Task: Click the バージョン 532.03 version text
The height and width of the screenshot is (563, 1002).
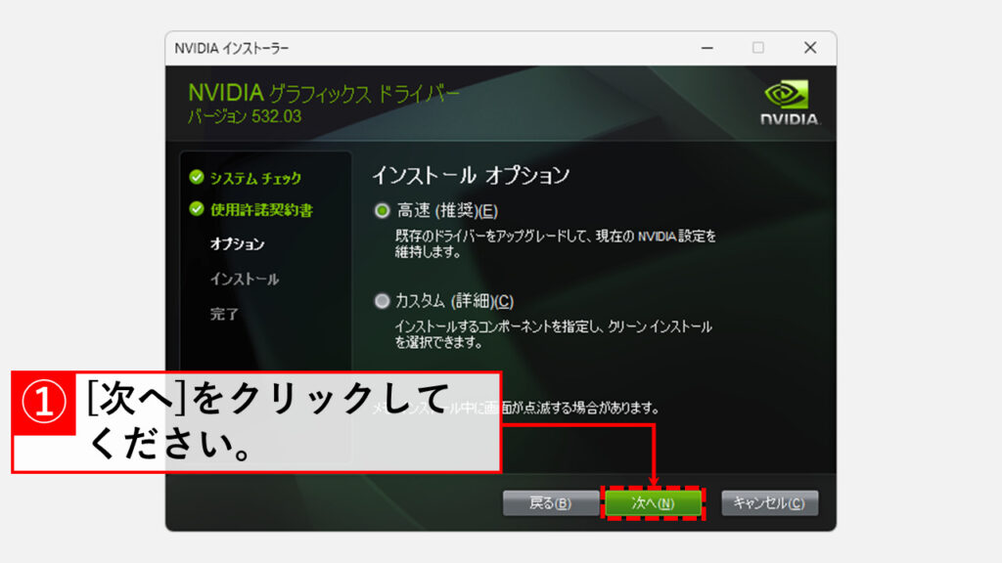Action: click(245, 116)
